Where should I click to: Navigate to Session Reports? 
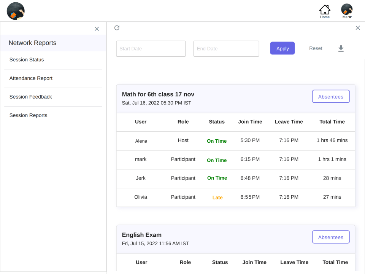[x=28, y=115]
